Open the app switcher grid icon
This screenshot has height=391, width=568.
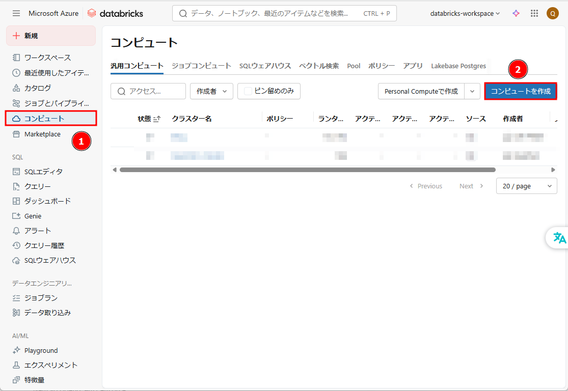(x=534, y=13)
